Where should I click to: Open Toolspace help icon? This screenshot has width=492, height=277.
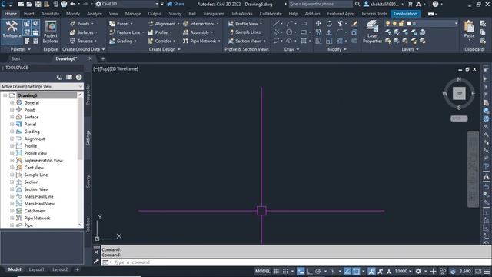tap(78, 77)
